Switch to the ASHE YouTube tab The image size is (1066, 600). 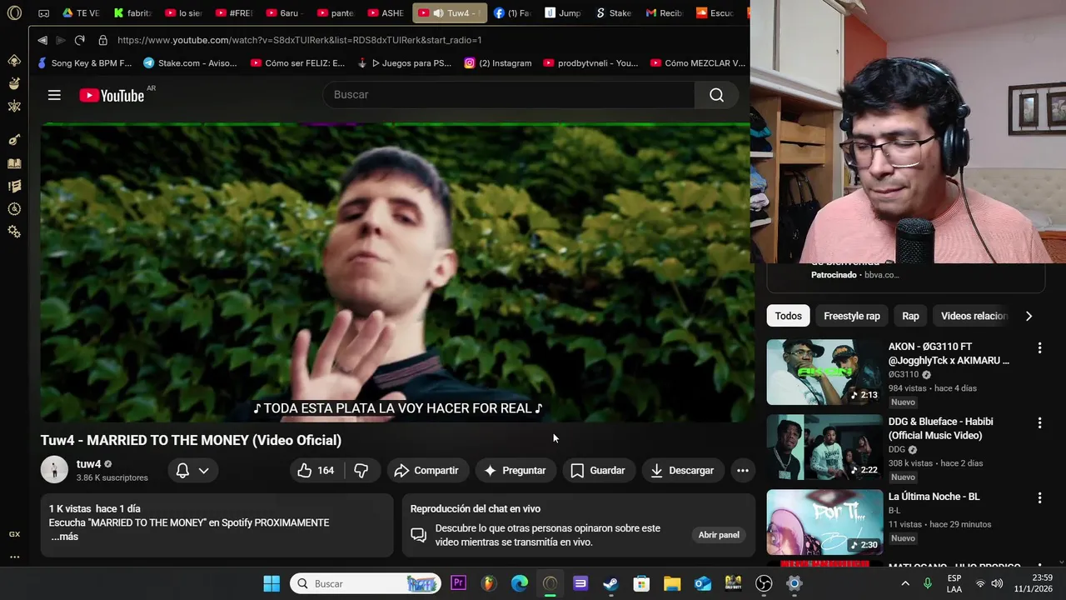coord(386,13)
